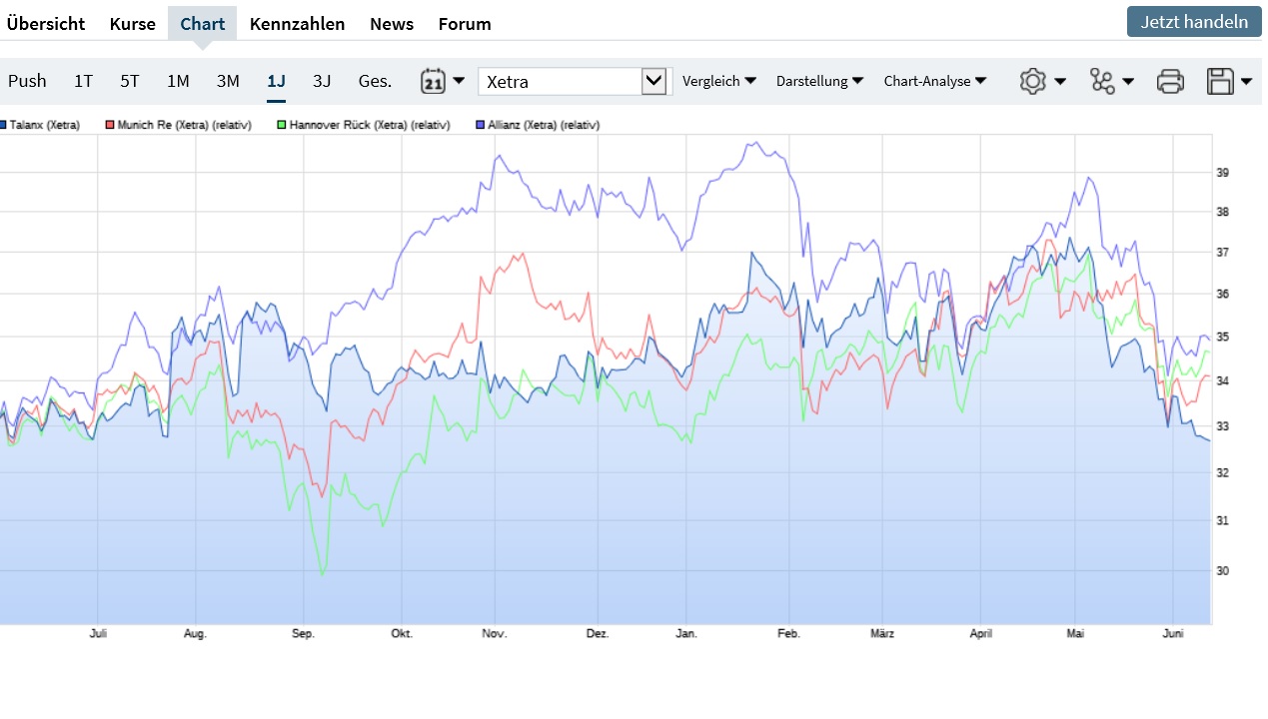Expand the Xetra exchange dropdown
Image resolution: width=1268 pixels, height=719 pixels.
click(x=653, y=81)
